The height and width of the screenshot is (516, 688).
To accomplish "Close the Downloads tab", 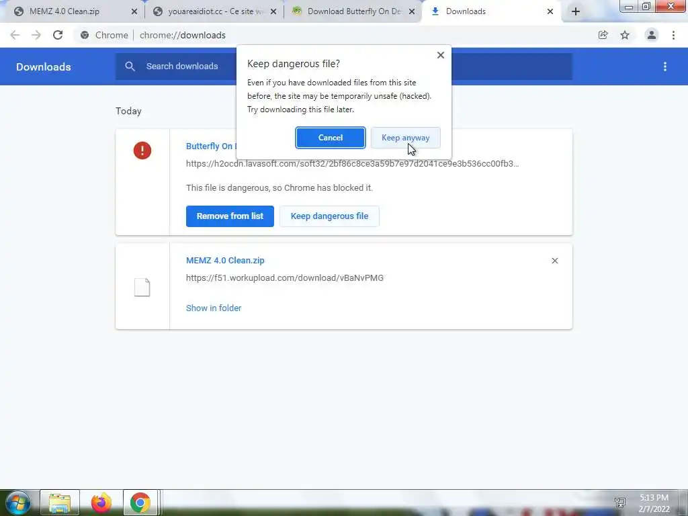I will (550, 11).
